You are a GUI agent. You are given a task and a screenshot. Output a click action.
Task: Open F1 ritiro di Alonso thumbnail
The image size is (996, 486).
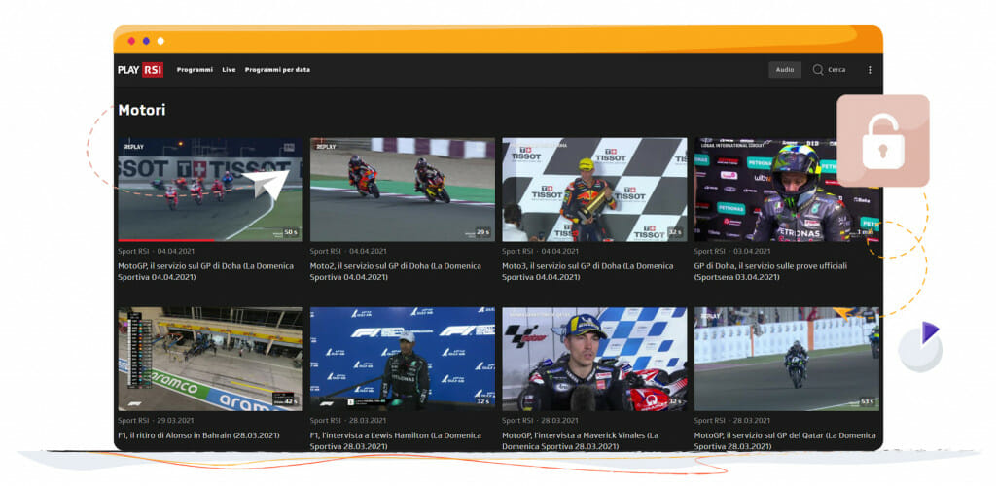210,359
